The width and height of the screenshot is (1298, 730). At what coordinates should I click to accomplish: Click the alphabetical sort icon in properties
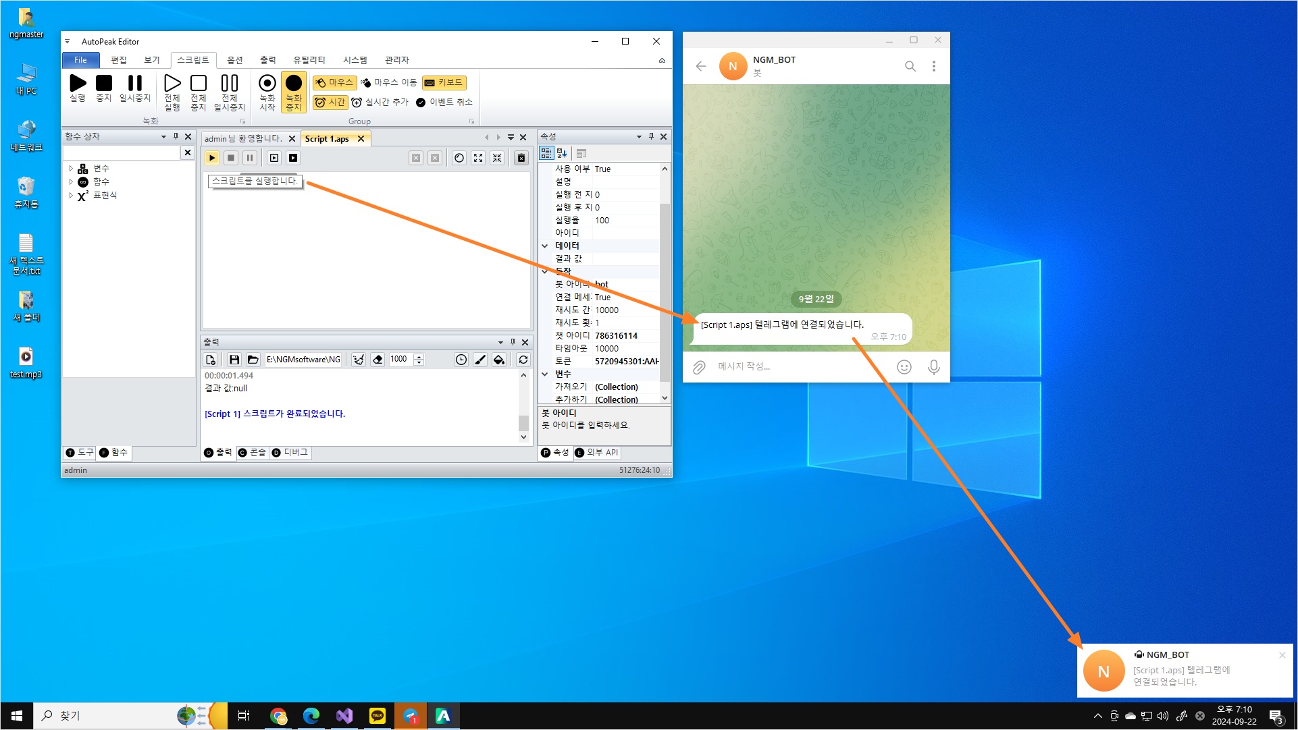click(x=562, y=153)
